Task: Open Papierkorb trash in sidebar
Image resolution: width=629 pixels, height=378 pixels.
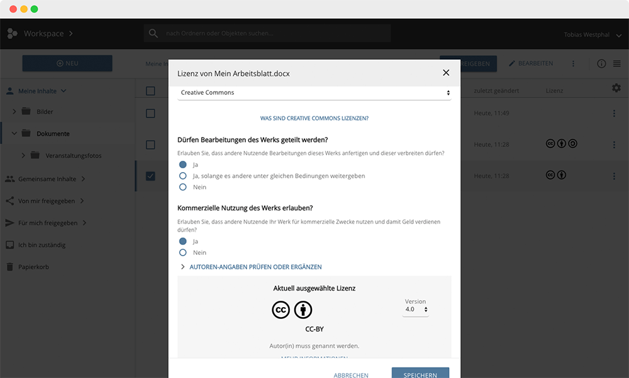Action: 33,267
